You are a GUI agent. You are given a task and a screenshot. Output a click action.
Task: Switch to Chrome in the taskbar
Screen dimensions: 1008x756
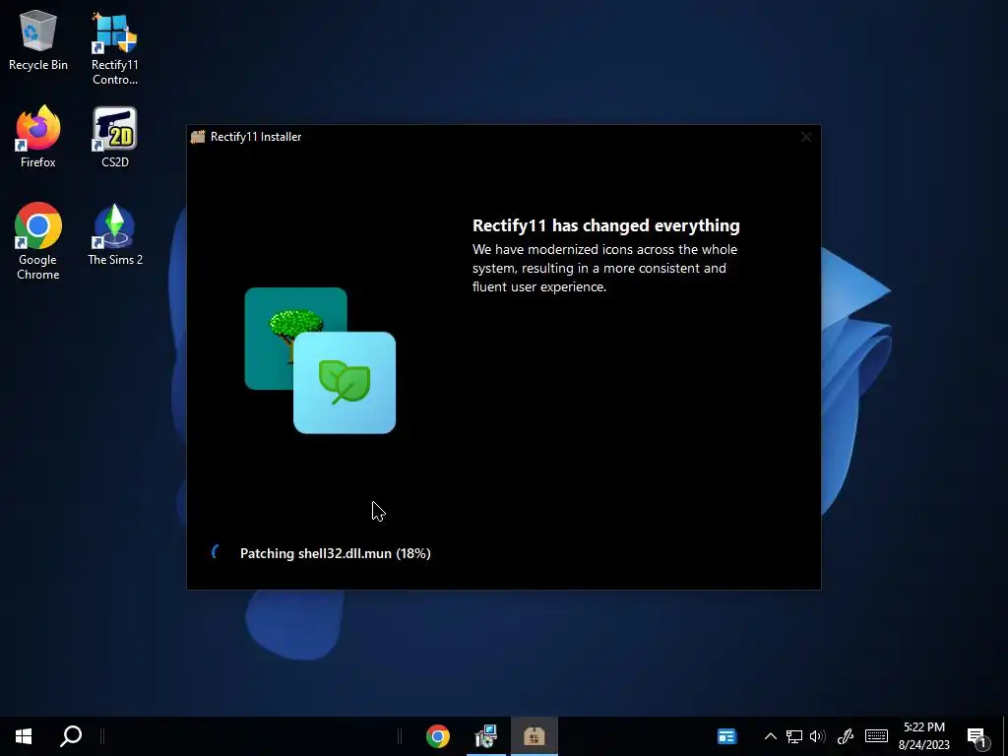tap(438, 736)
